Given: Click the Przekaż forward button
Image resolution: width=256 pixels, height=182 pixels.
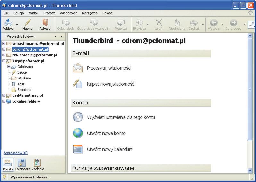Looking at the screenshot, I should [121, 24].
